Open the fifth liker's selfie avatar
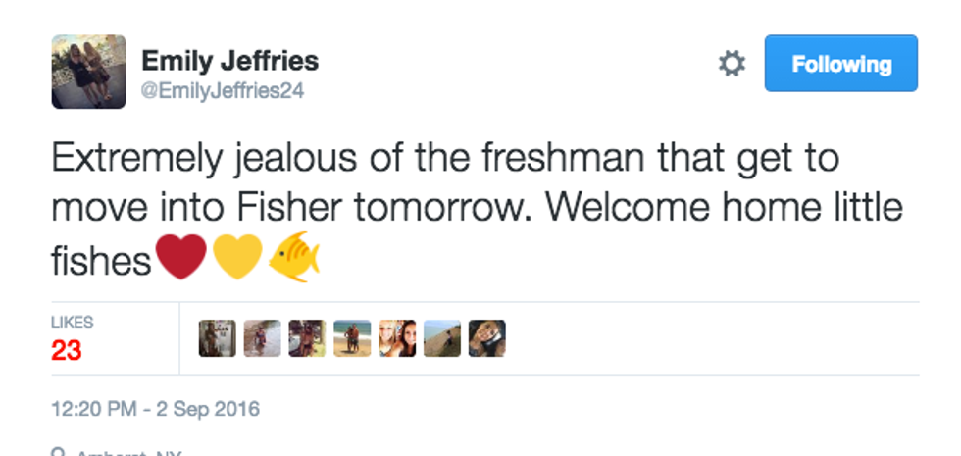Screen dimensions: 961x456 pyautogui.click(x=397, y=338)
